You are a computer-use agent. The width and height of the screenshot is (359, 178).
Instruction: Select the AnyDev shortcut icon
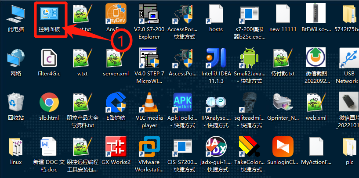click(x=116, y=14)
